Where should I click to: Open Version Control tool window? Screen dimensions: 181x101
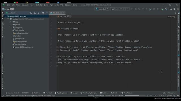click(x=12, y=93)
